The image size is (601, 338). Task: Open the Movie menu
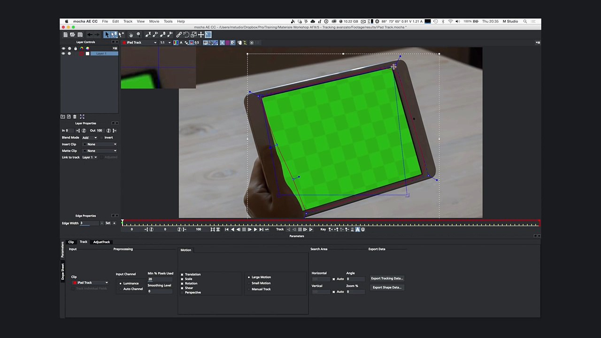(x=154, y=21)
